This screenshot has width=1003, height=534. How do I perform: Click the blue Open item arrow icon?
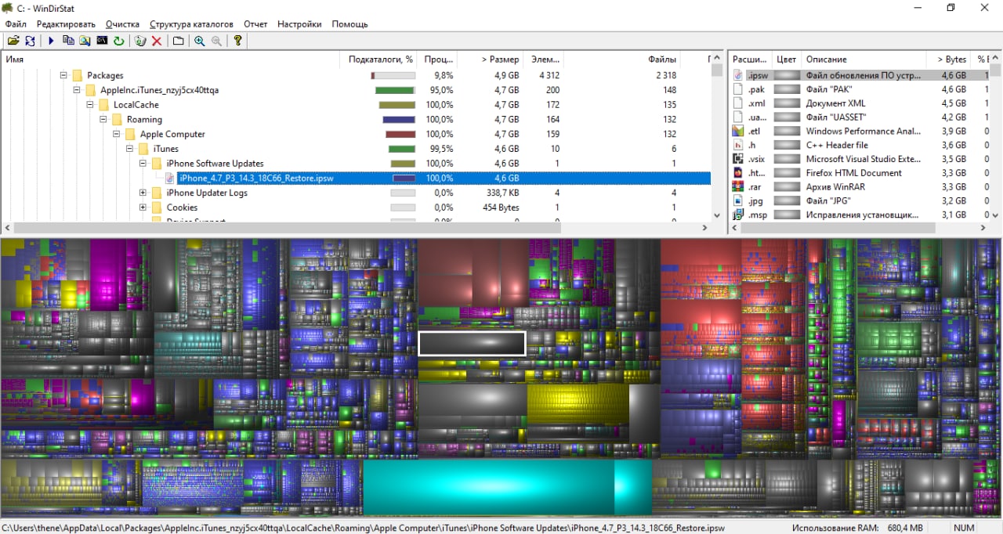click(x=51, y=41)
